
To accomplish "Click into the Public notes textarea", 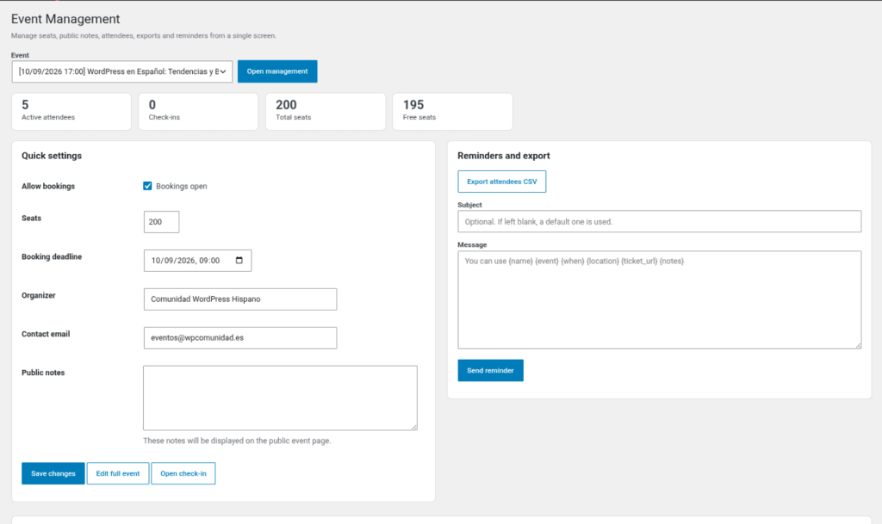I will point(280,398).
